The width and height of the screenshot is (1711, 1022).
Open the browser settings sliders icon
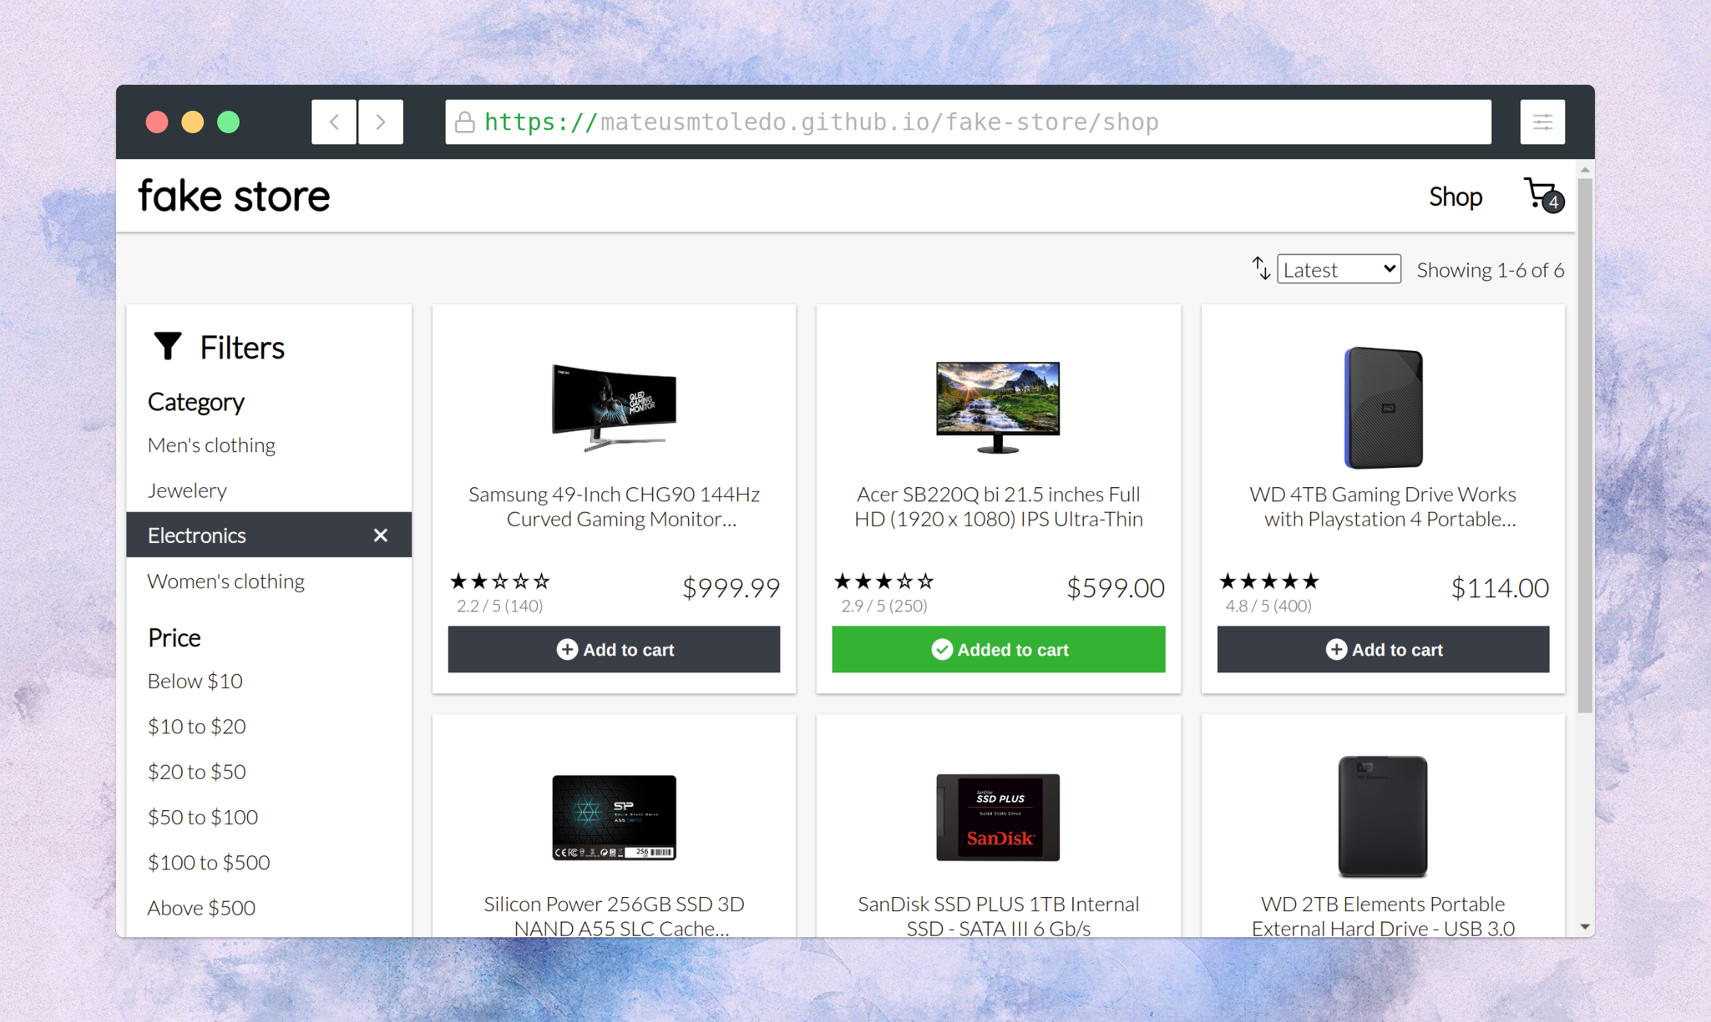tap(1542, 122)
